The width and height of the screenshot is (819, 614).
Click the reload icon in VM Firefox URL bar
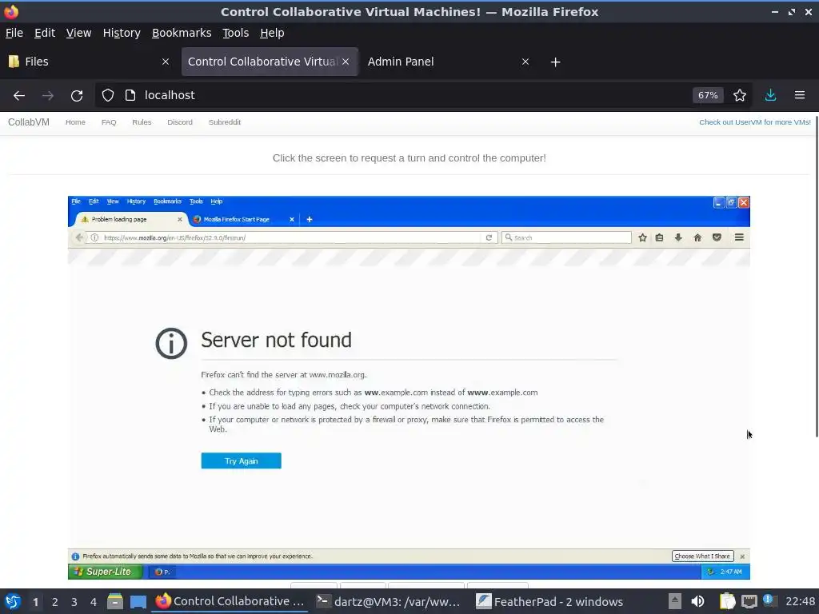[489, 237]
